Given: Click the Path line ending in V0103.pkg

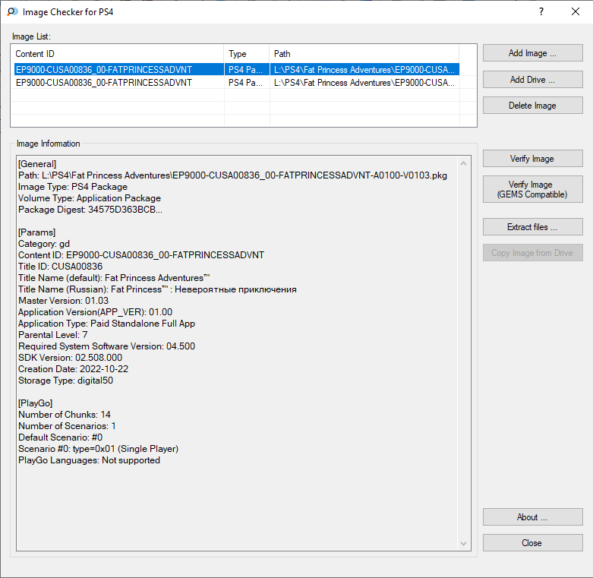Looking at the screenshot, I should (x=232, y=175).
